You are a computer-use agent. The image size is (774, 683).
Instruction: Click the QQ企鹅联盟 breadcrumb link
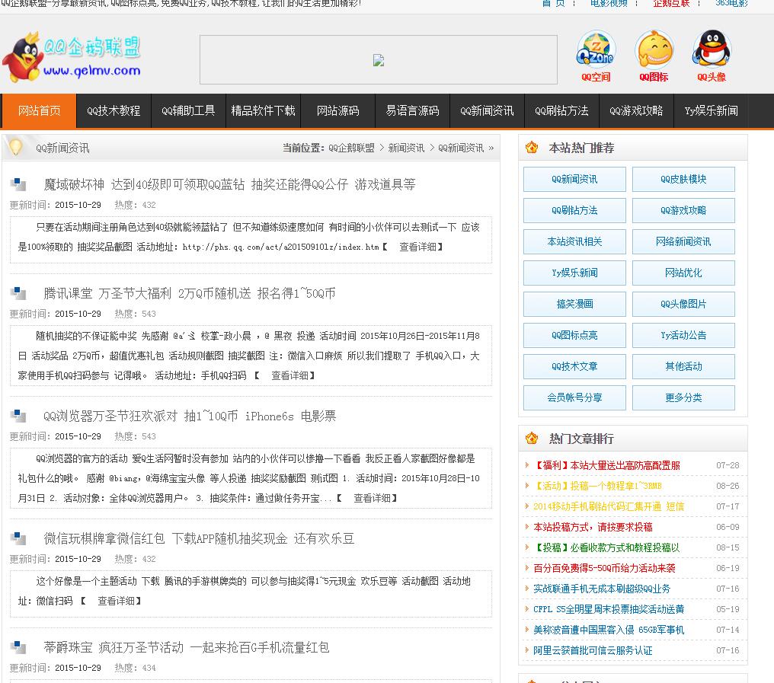click(x=351, y=148)
